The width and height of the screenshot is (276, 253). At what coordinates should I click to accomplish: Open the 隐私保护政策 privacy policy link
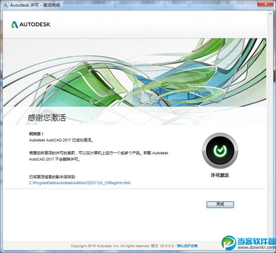(x=187, y=246)
